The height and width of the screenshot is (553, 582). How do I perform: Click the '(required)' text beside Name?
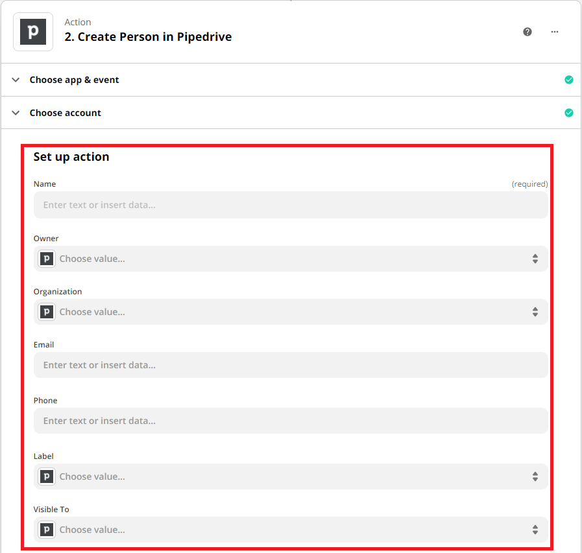point(529,184)
